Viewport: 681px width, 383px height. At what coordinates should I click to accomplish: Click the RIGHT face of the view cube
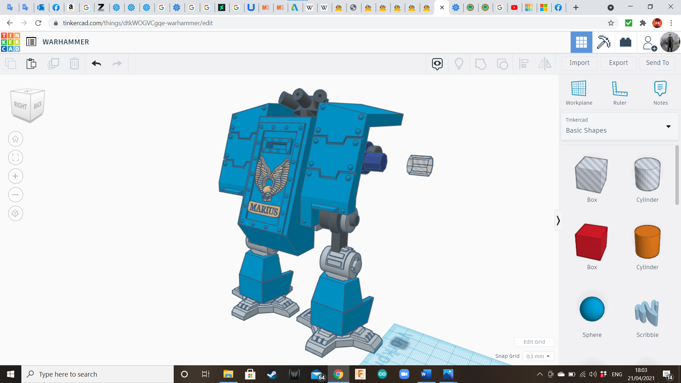point(21,106)
